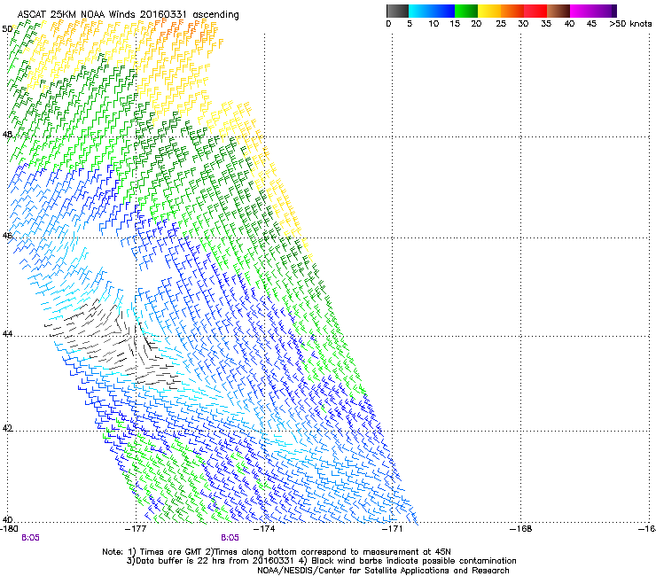Click the gray 0-5 knots color segment
This screenshot has width=656, height=576.
(x=397, y=11)
